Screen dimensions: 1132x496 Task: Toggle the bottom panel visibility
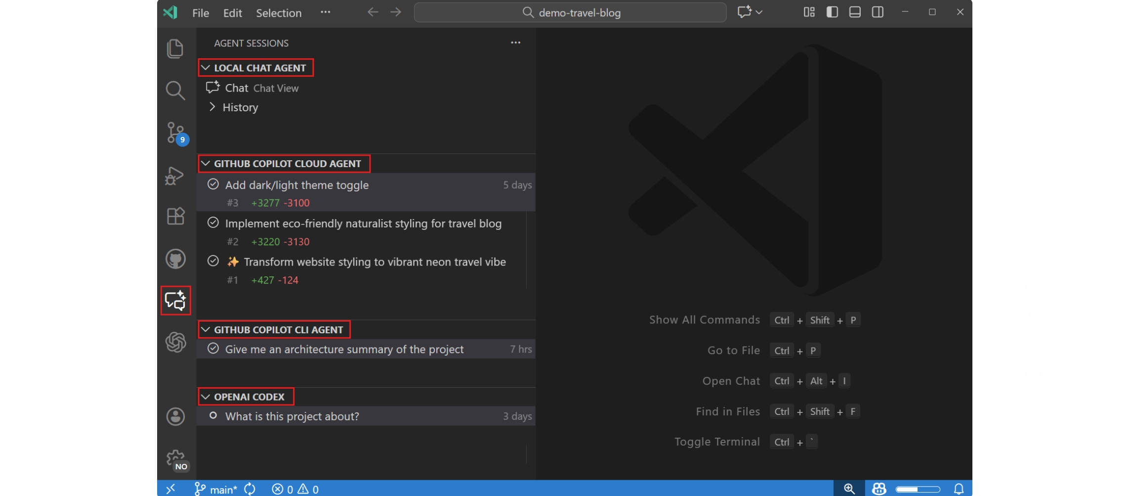click(855, 12)
